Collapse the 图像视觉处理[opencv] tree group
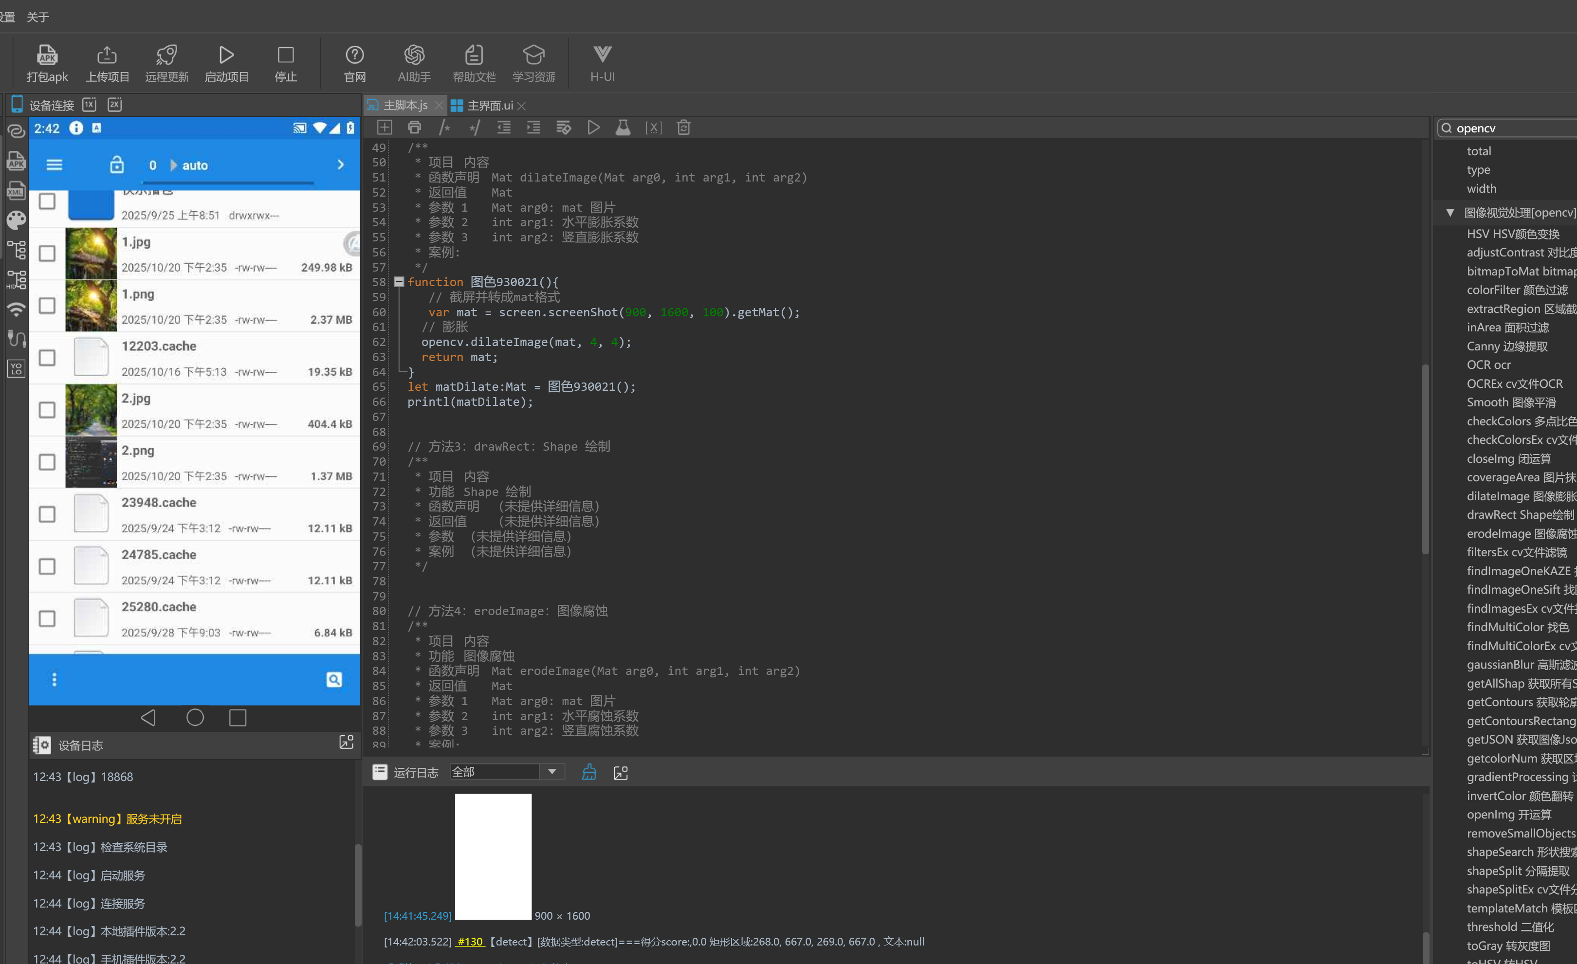This screenshot has width=1577, height=964. click(x=1450, y=212)
